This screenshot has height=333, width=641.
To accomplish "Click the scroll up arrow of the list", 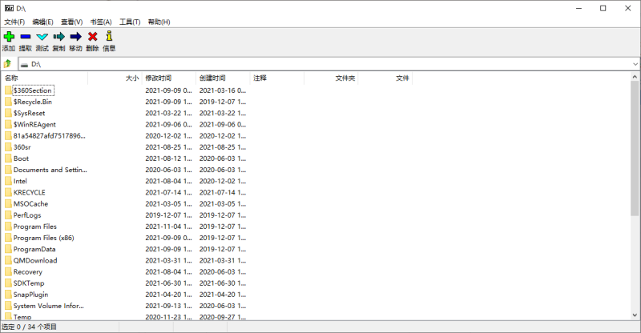I will click(635, 76).
